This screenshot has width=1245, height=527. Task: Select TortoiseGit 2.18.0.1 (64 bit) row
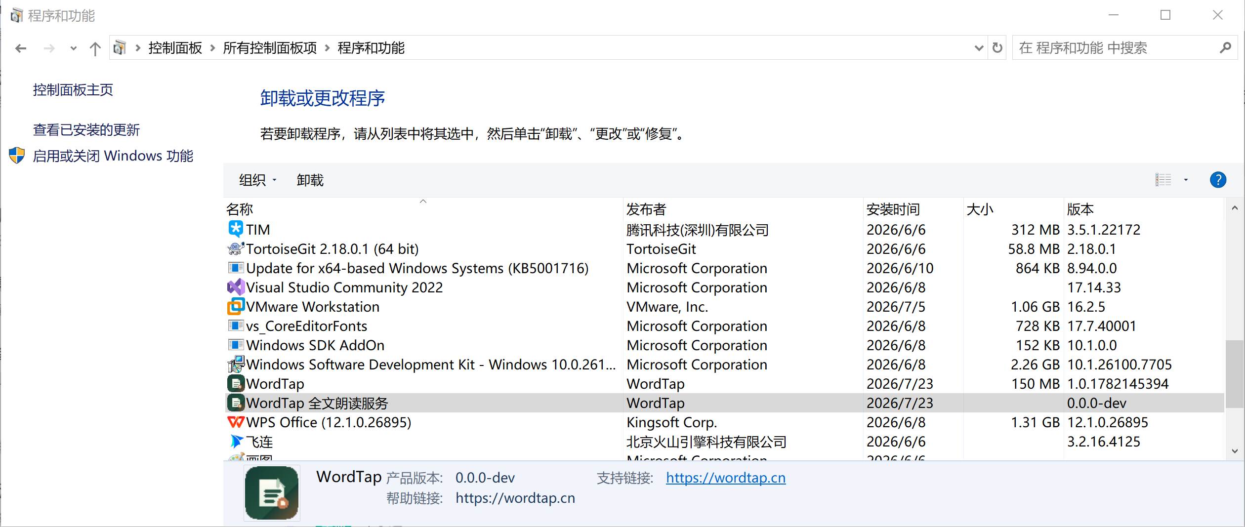[725, 248]
